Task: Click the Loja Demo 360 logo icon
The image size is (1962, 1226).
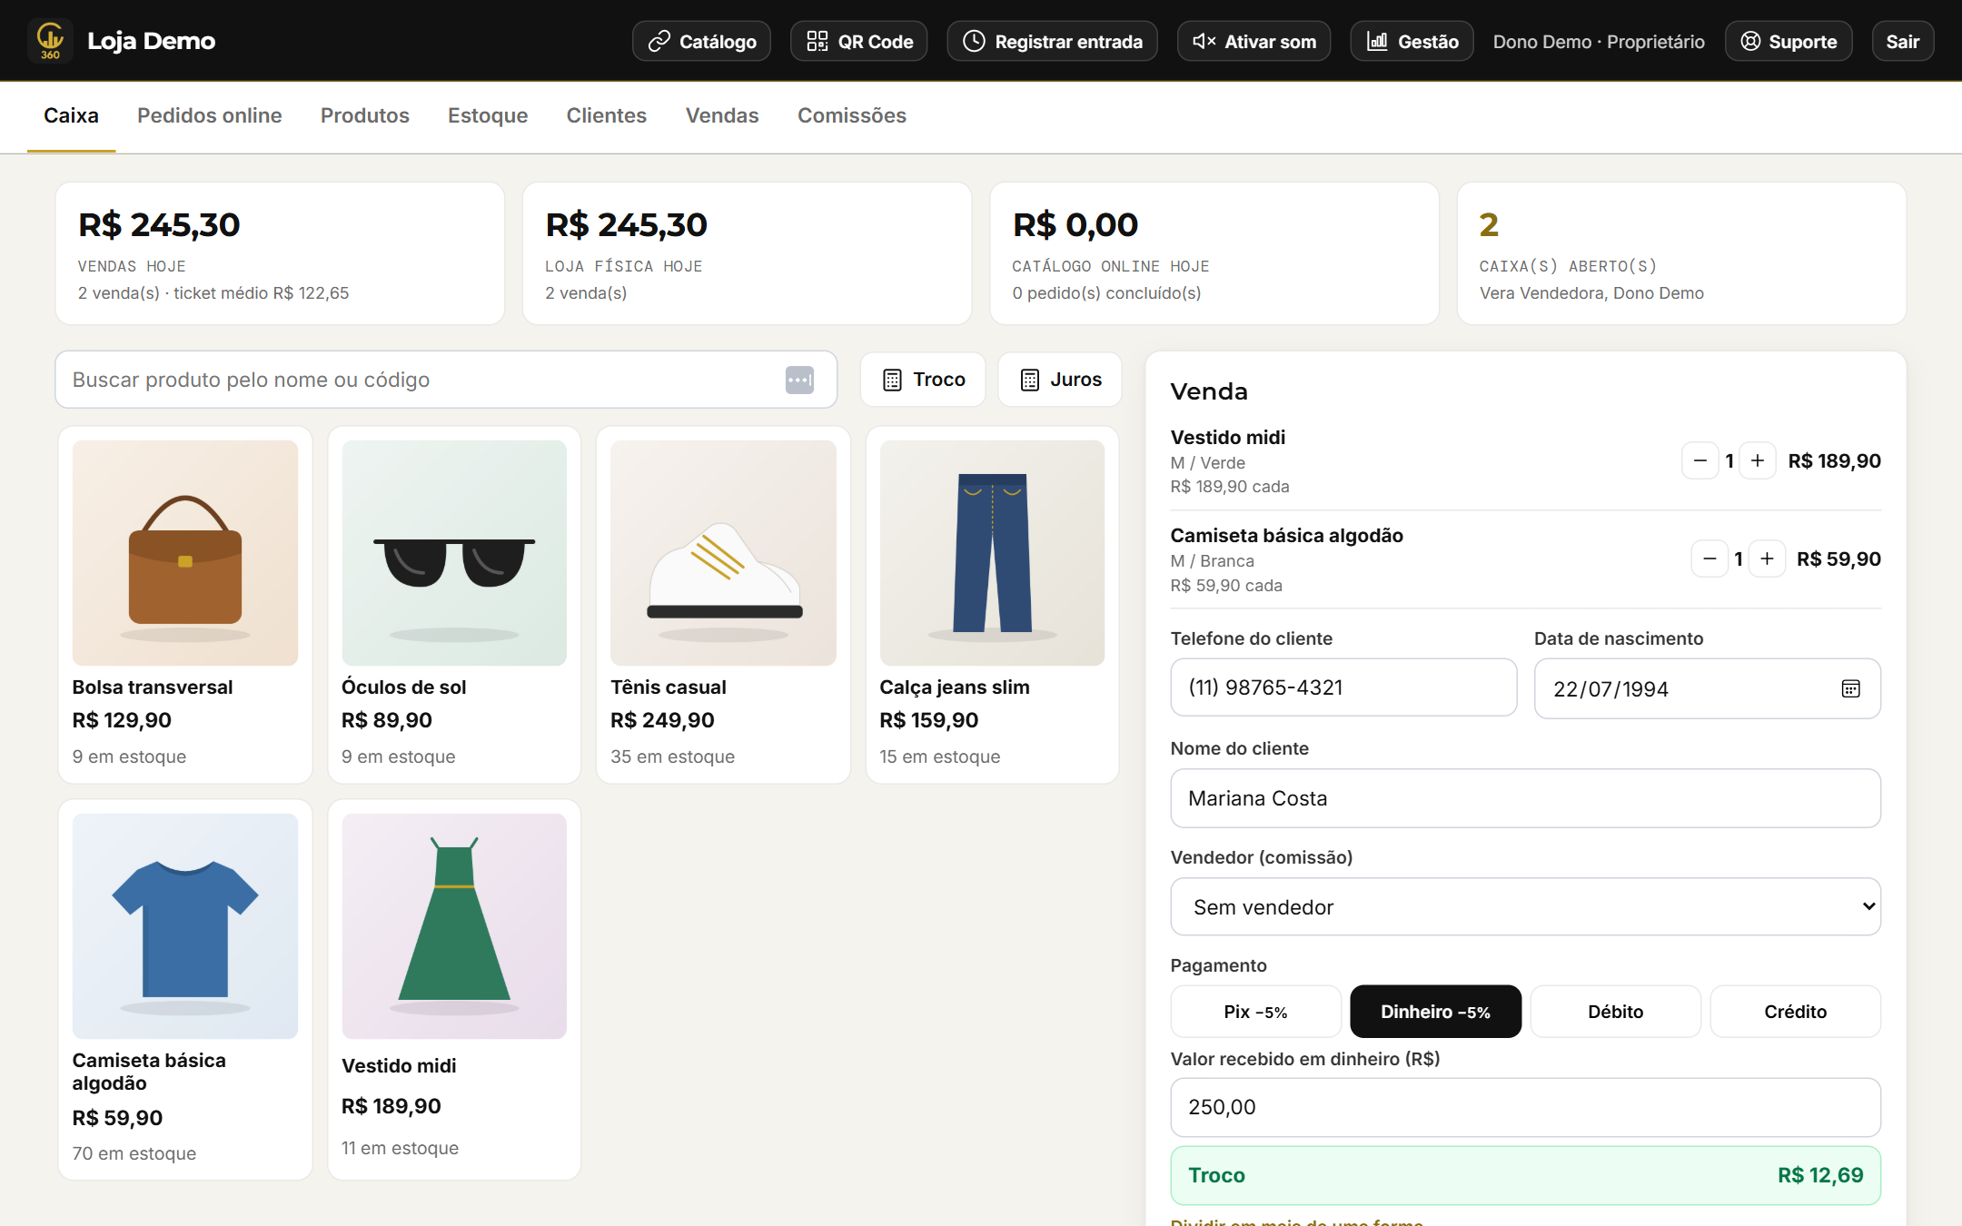Action: (x=50, y=41)
